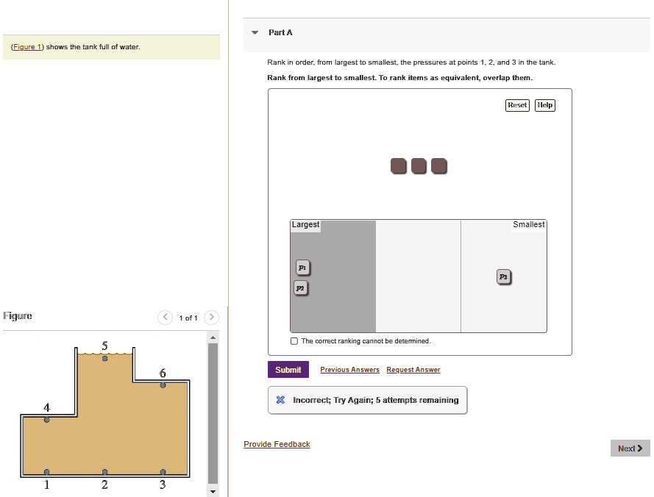Click the down arrow on the figure scrollbar
The image size is (654, 497).
click(x=213, y=490)
